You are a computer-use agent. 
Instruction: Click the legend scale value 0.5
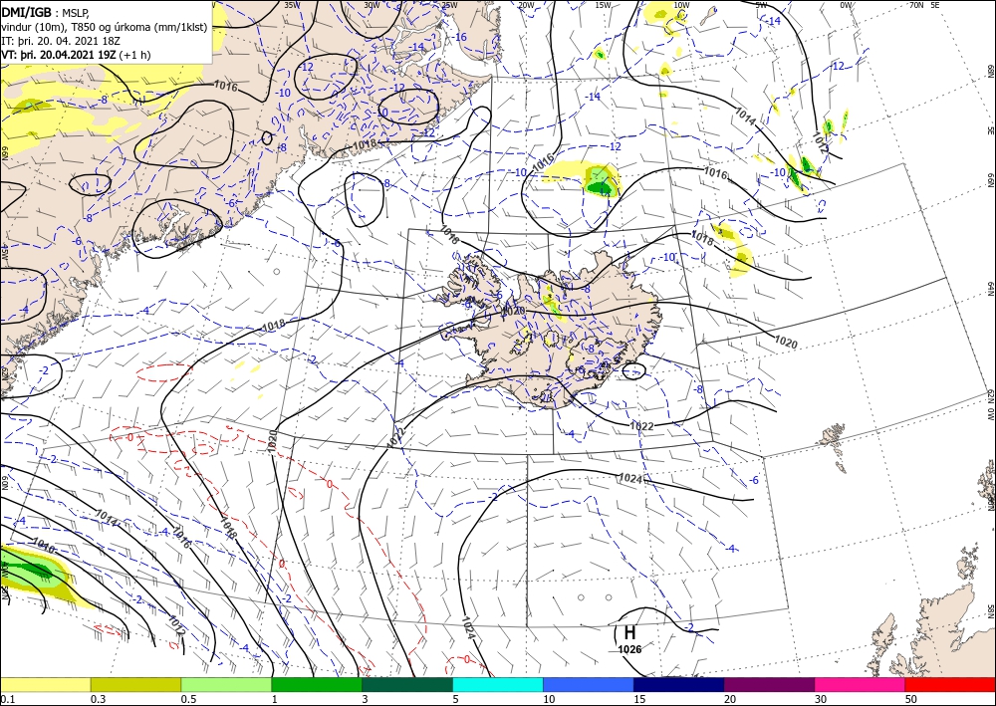pos(188,699)
